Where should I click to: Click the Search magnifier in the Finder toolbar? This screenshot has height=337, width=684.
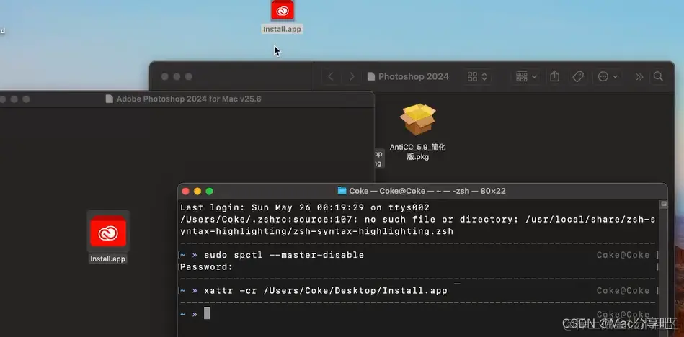(658, 77)
